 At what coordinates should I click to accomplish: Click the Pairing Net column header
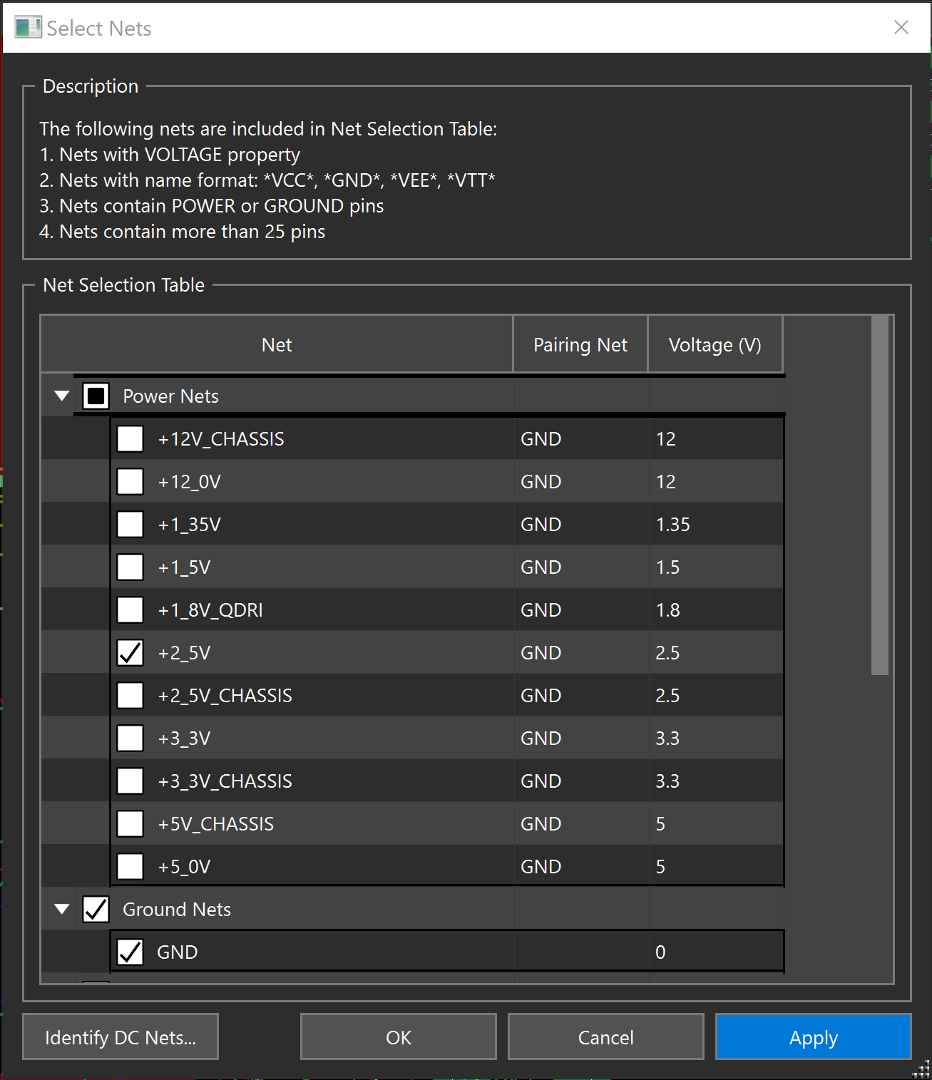tap(580, 344)
